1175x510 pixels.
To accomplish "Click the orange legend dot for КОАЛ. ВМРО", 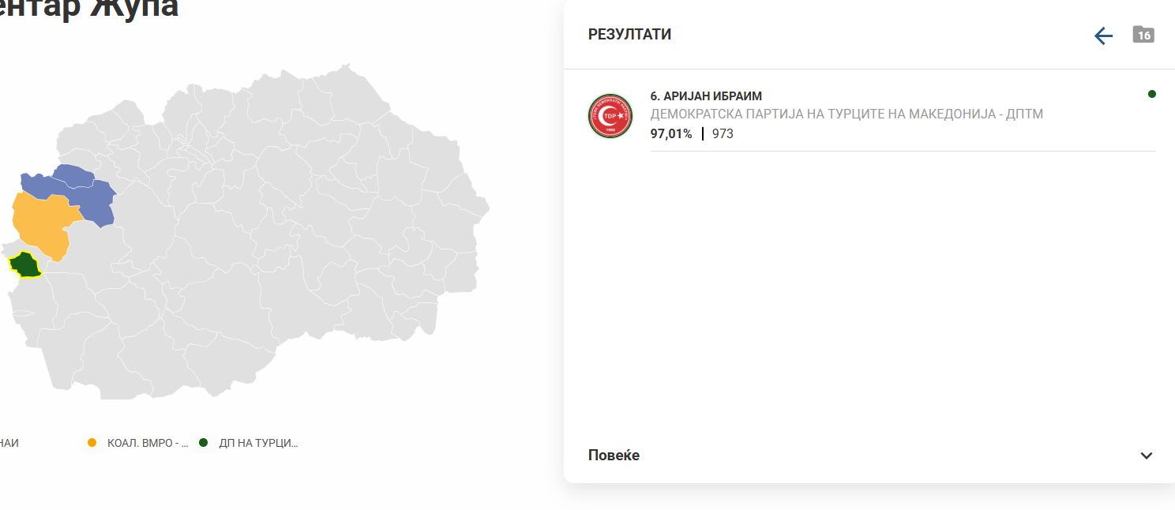I will [92, 443].
